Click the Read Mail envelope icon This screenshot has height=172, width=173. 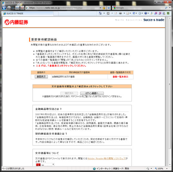coord(116,13)
